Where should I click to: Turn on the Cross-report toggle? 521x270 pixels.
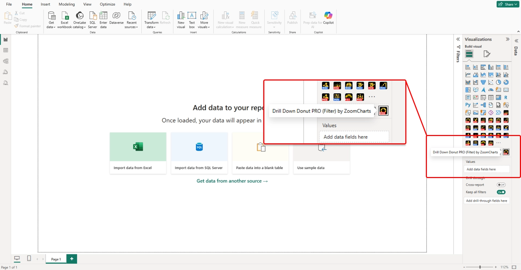[x=501, y=185]
